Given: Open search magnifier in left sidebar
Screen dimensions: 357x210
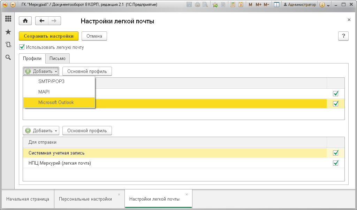Looking at the screenshot, I should point(8,58).
